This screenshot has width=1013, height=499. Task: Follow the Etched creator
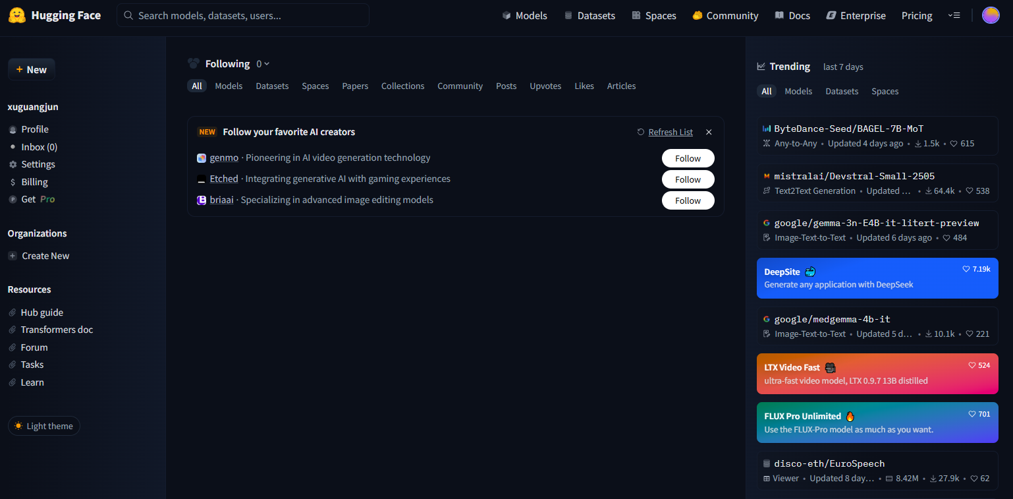coord(688,179)
